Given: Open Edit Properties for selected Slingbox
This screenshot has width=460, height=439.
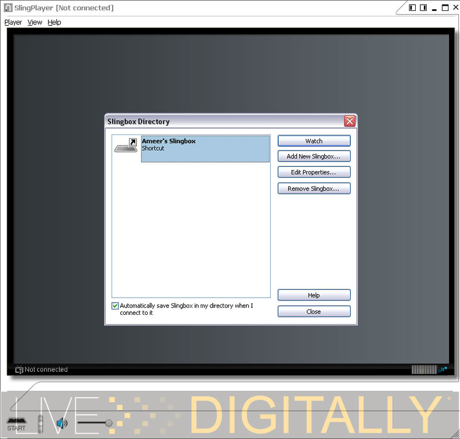Looking at the screenshot, I should (313, 172).
